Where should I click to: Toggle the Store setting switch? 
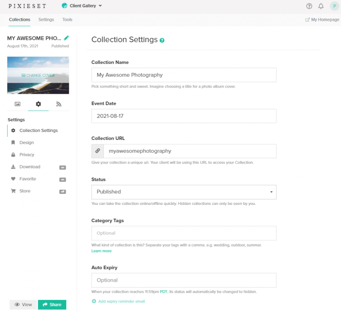(x=63, y=191)
